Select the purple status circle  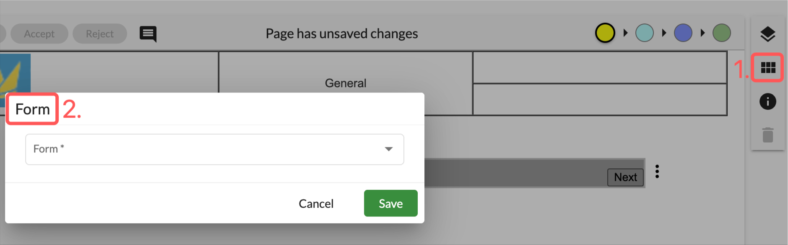pos(683,32)
